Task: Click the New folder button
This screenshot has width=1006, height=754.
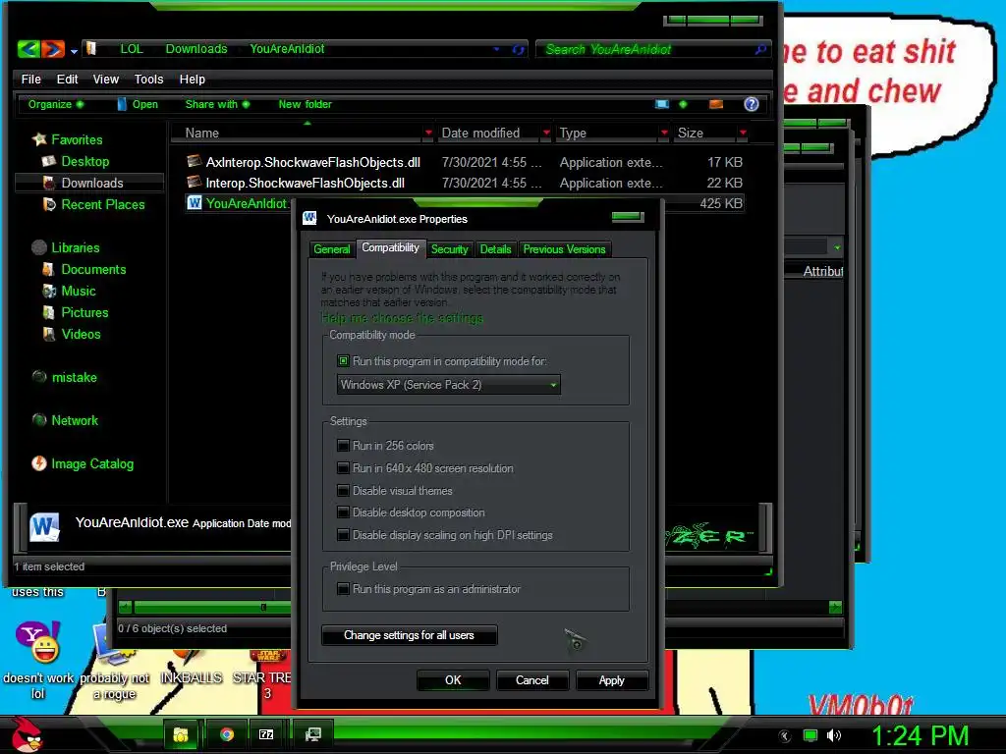Action: [x=305, y=104]
